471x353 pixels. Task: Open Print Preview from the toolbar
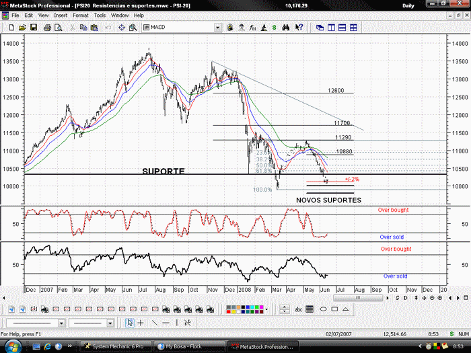tap(59, 28)
